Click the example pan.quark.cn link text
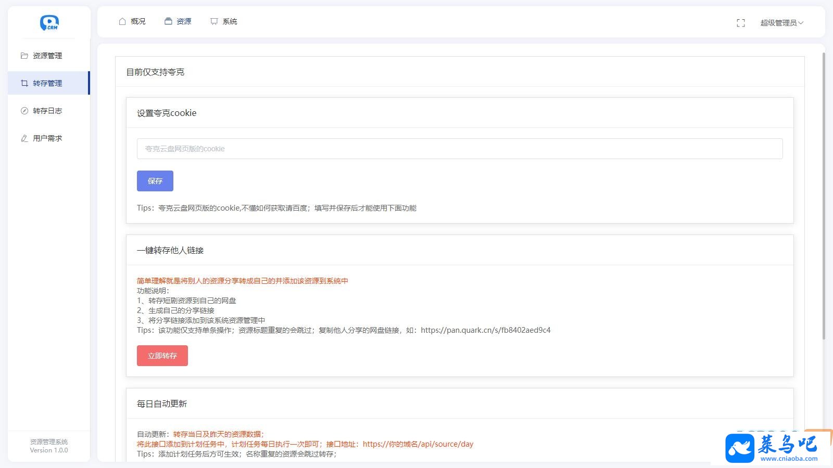The image size is (833, 468). (x=486, y=330)
